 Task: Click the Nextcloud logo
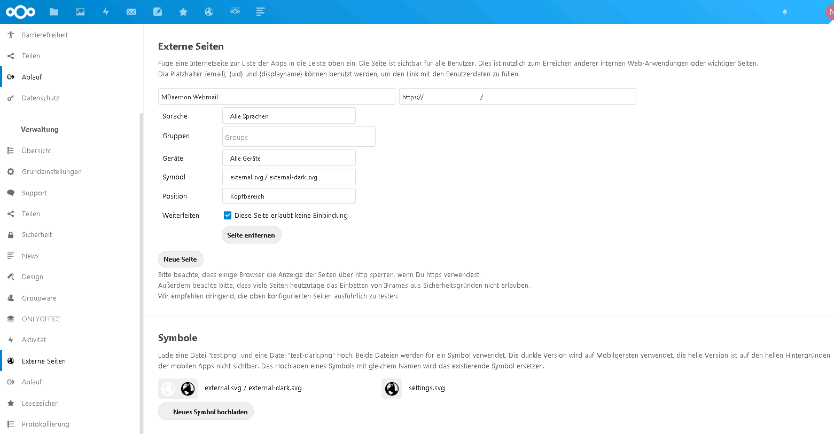point(20,12)
